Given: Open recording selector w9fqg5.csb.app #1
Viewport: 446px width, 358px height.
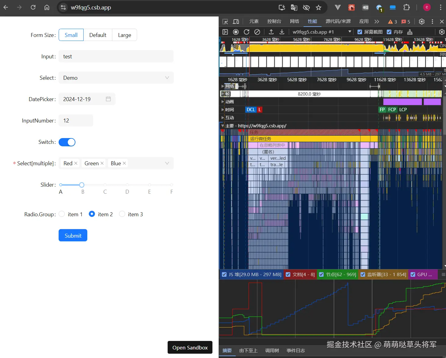Looking at the screenshot, I should pyautogui.click(x=321, y=32).
